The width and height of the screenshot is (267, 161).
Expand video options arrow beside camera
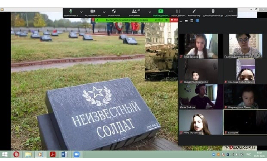click(x=104, y=12)
